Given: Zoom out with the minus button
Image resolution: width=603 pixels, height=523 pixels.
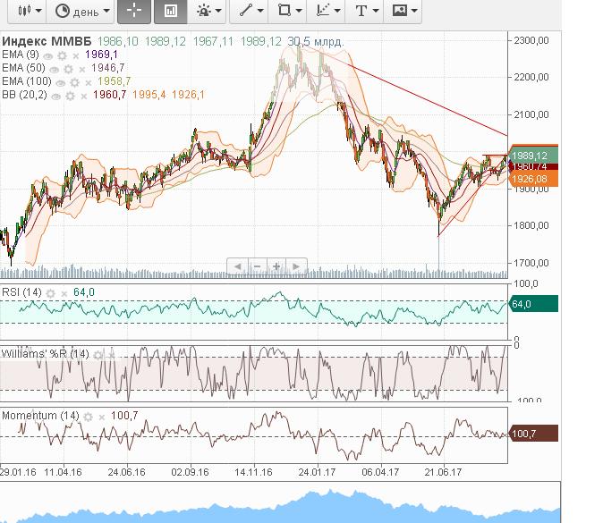Looking at the screenshot, I should tap(258, 266).
